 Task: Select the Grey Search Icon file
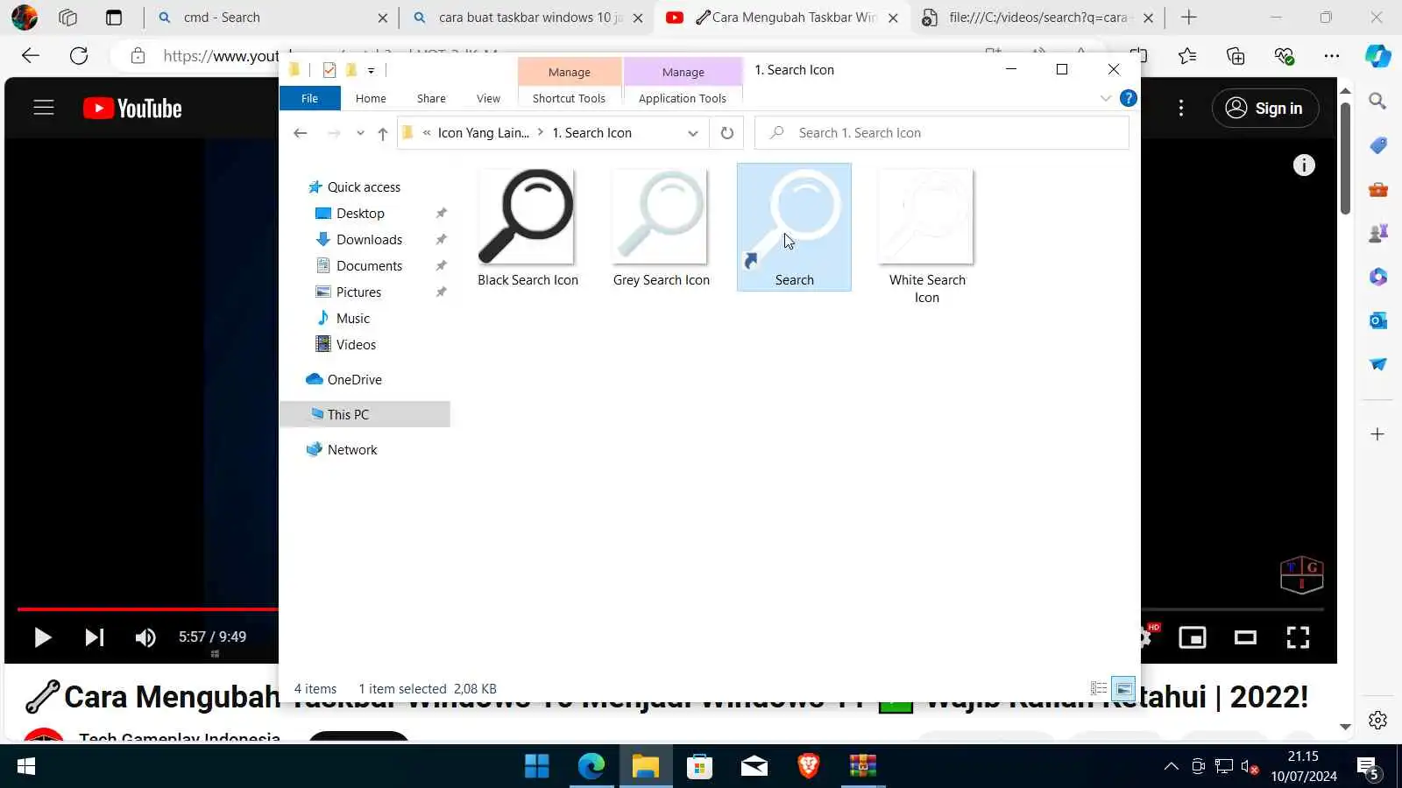661,228
